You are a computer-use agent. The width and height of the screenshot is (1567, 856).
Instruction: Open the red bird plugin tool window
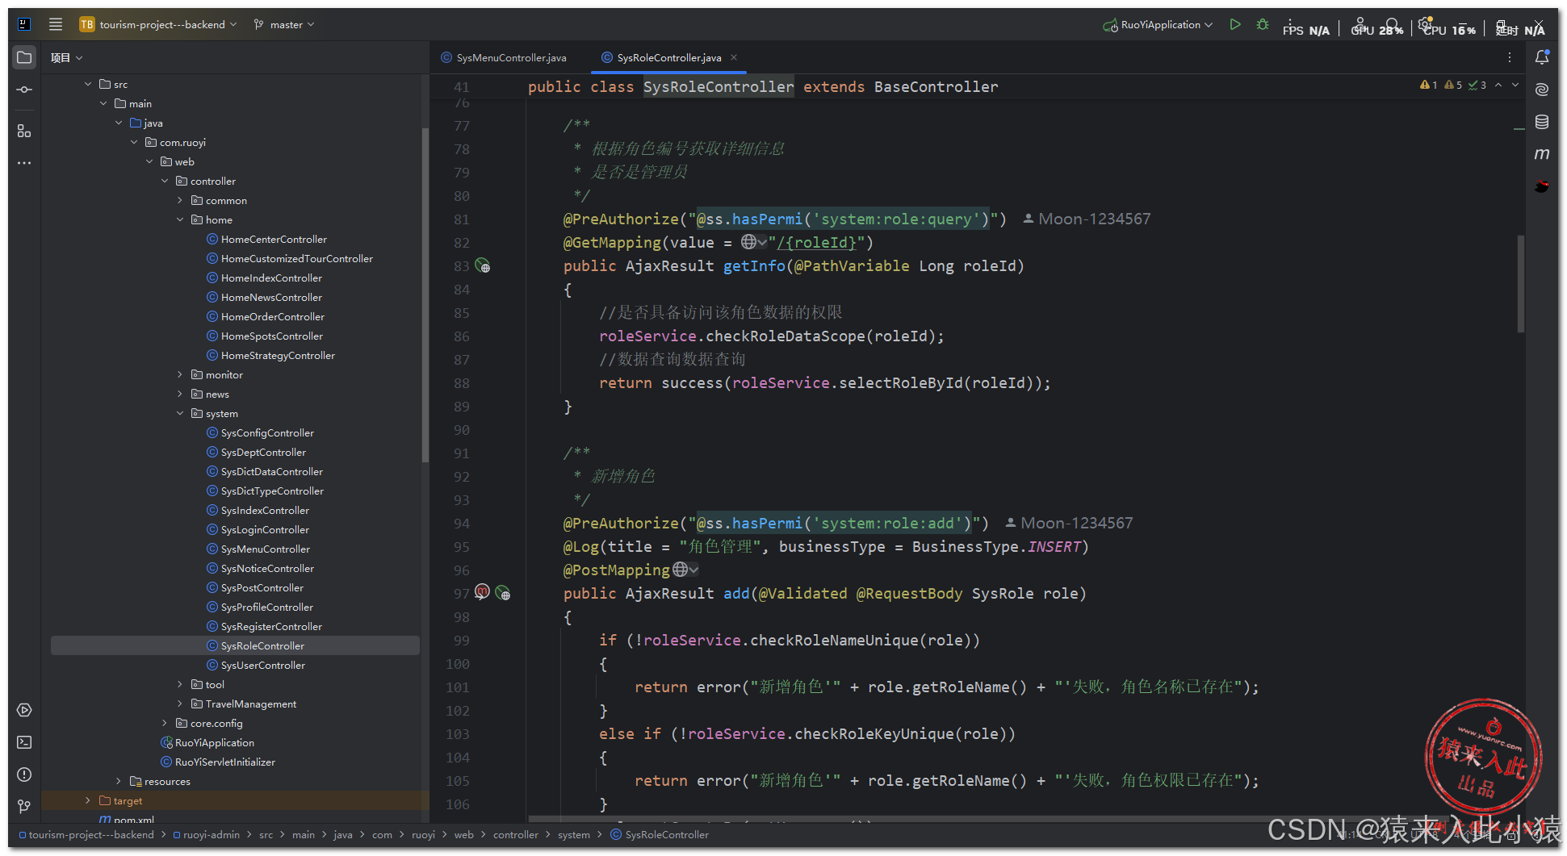(x=1542, y=186)
